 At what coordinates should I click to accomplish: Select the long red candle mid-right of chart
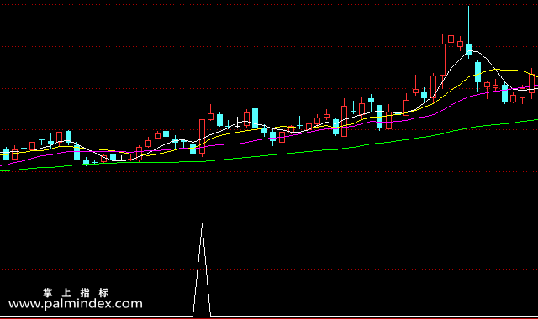(x=344, y=121)
